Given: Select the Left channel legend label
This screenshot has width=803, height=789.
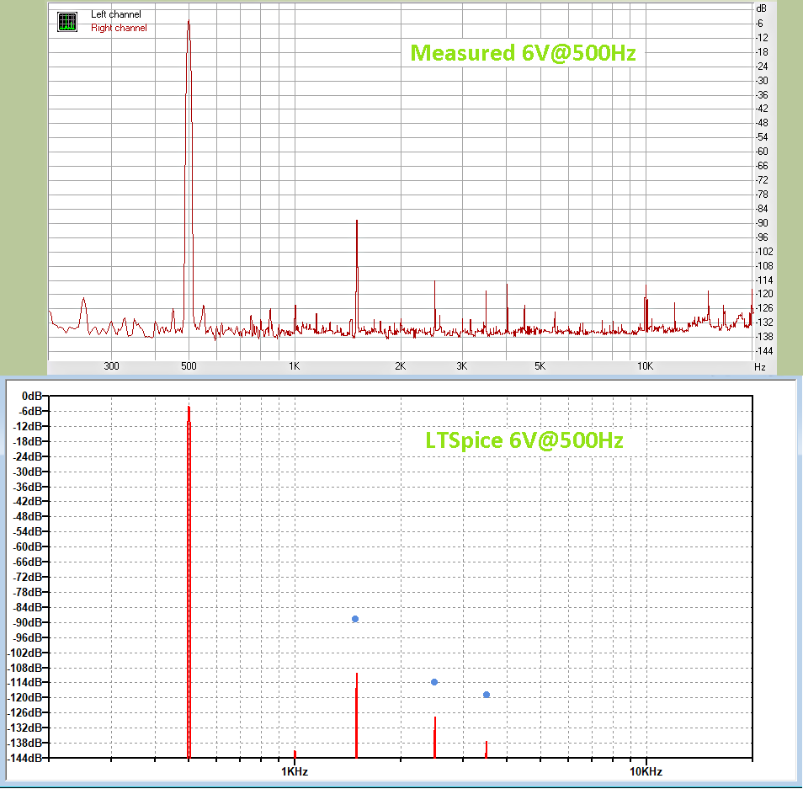Looking at the screenshot, I should click(x=116, y=14).
